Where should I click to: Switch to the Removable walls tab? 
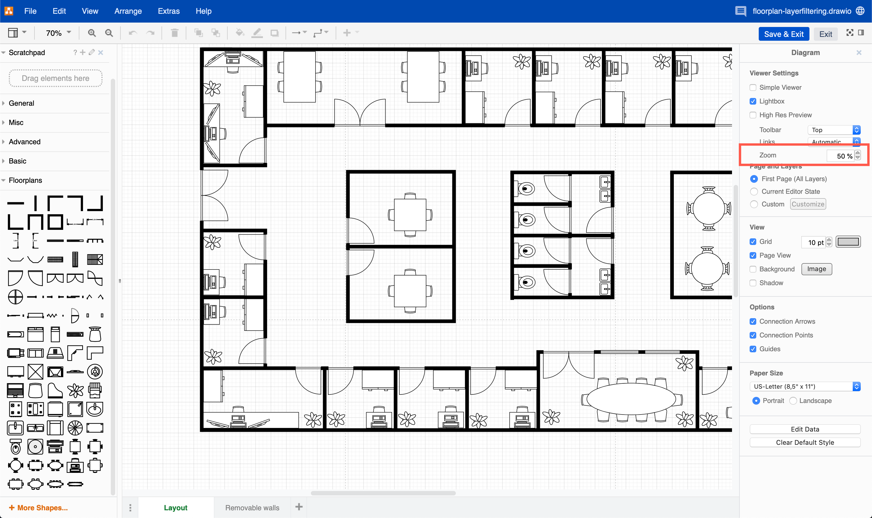[252, 508]
